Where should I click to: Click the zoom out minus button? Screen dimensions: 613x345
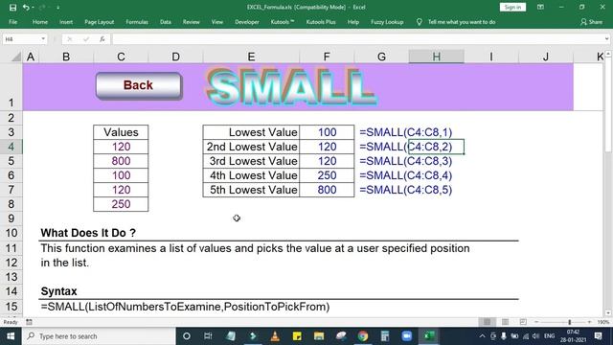pyautogui.click(x=536, y=322)
